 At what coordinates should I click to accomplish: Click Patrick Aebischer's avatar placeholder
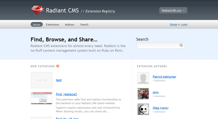tap(143, 78)
